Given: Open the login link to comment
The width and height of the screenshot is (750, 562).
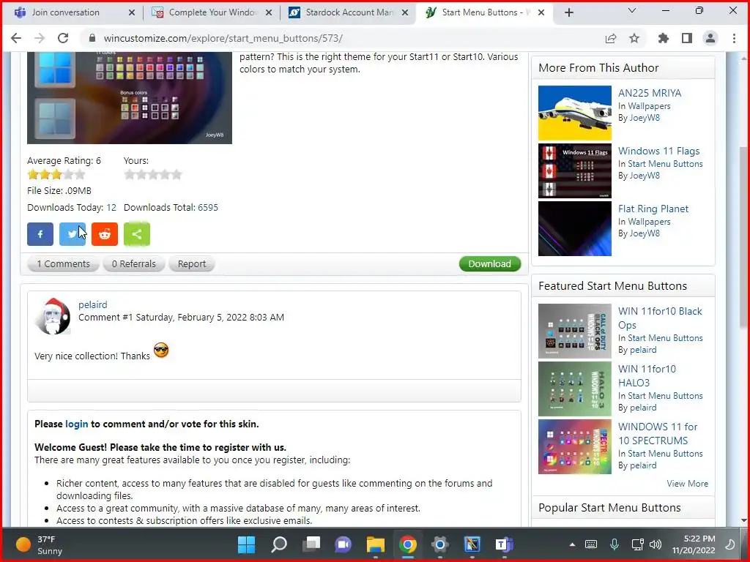Looking at the screenshot, I should pos(76,424).
